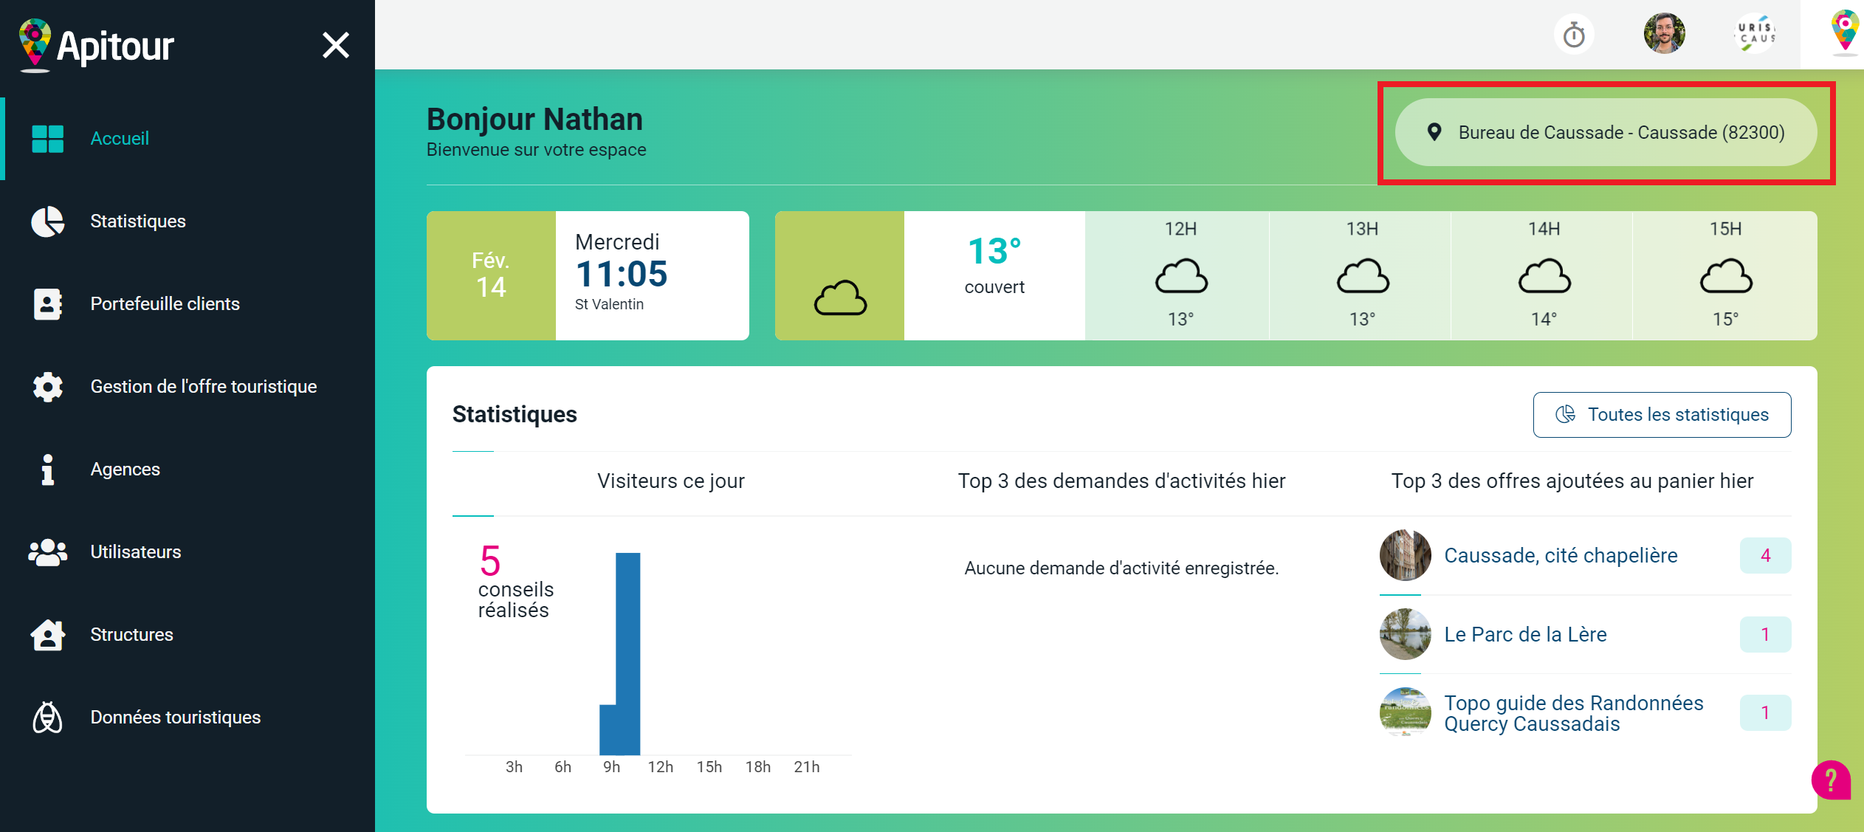Open Caussade, cité chapelière link

[1561, 556]
